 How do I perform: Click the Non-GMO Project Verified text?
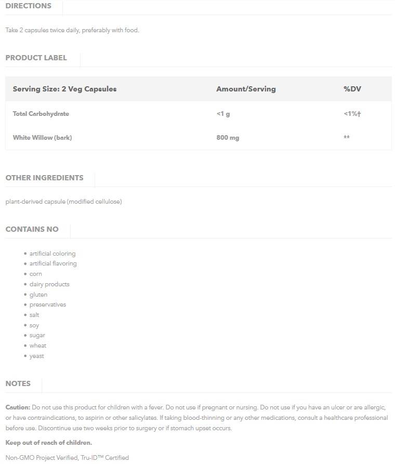pyautogui.click(x=67, y=458)
